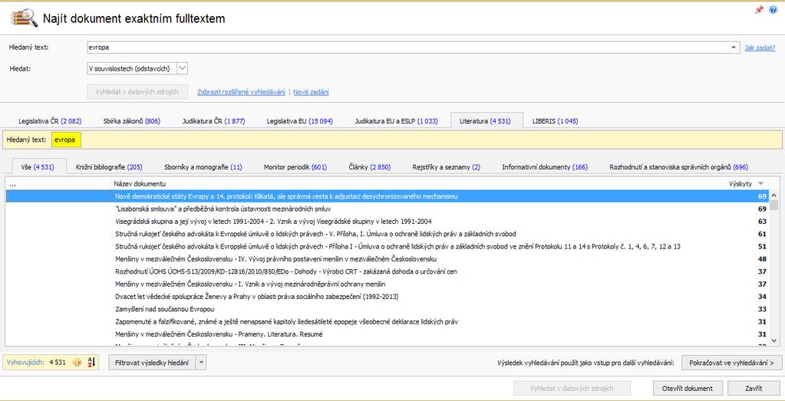This screenshot has height=401, width=785.
Task: Click the Filtrovat výsledky hledání button
Action: [152, 363]
